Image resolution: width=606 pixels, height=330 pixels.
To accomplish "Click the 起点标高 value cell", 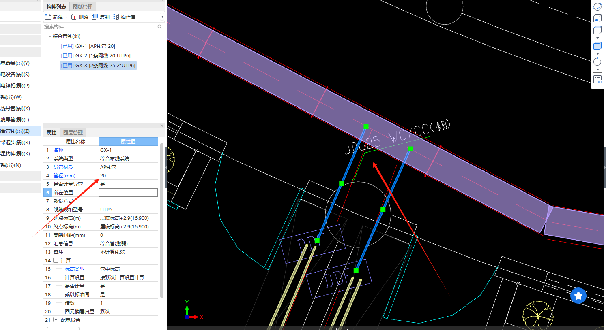I will pos(128,218).
